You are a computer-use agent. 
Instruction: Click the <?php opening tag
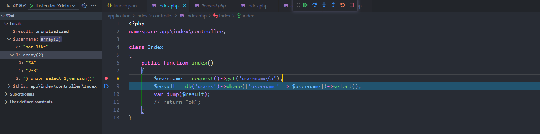click(137, 24)
